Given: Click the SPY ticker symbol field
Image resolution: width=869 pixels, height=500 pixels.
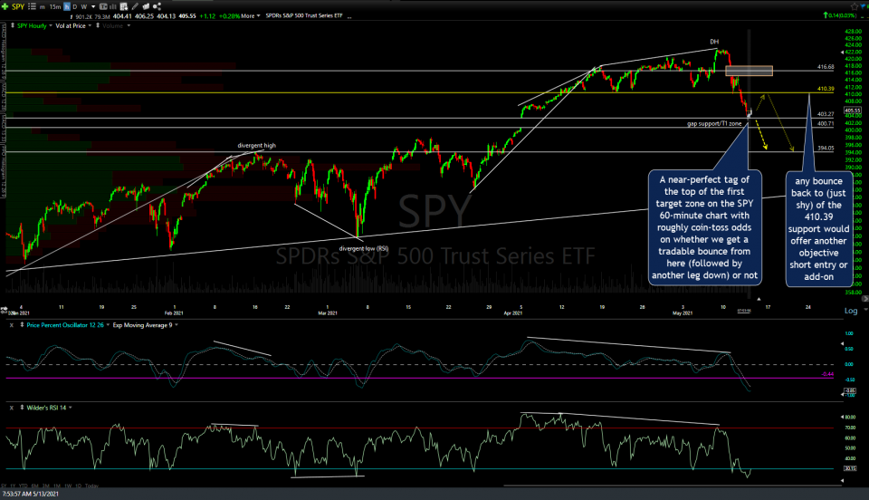Looking at the screenshot, I should pyautogui.click(x=18, y=6).
